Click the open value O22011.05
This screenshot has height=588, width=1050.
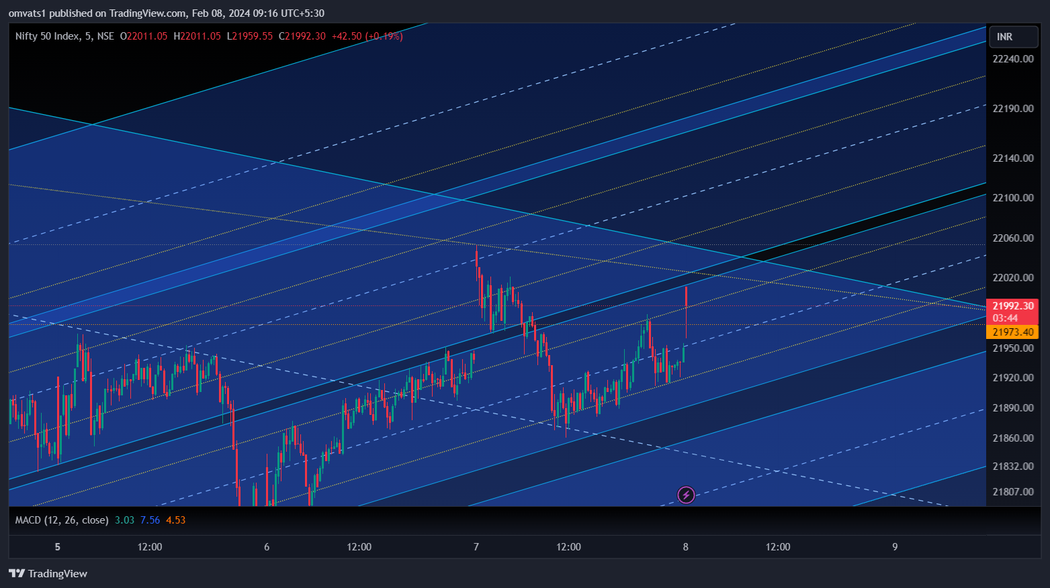tap(144, 36)
